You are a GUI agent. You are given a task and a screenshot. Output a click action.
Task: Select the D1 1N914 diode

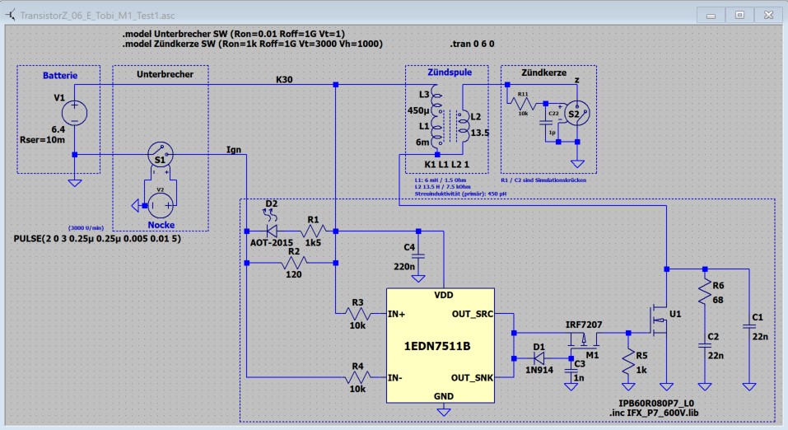click(541, 358)
